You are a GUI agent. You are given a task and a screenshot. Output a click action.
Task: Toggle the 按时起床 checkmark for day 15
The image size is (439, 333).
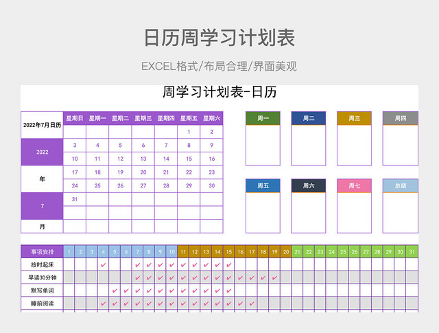pyautogui.click(x=228, y=264)
